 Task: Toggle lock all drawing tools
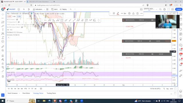[x=3, y=64]
